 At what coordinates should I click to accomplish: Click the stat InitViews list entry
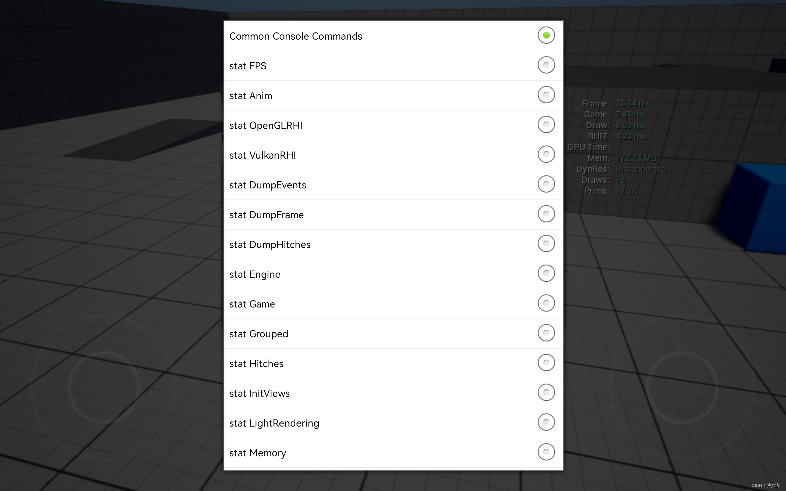[259, 394]
